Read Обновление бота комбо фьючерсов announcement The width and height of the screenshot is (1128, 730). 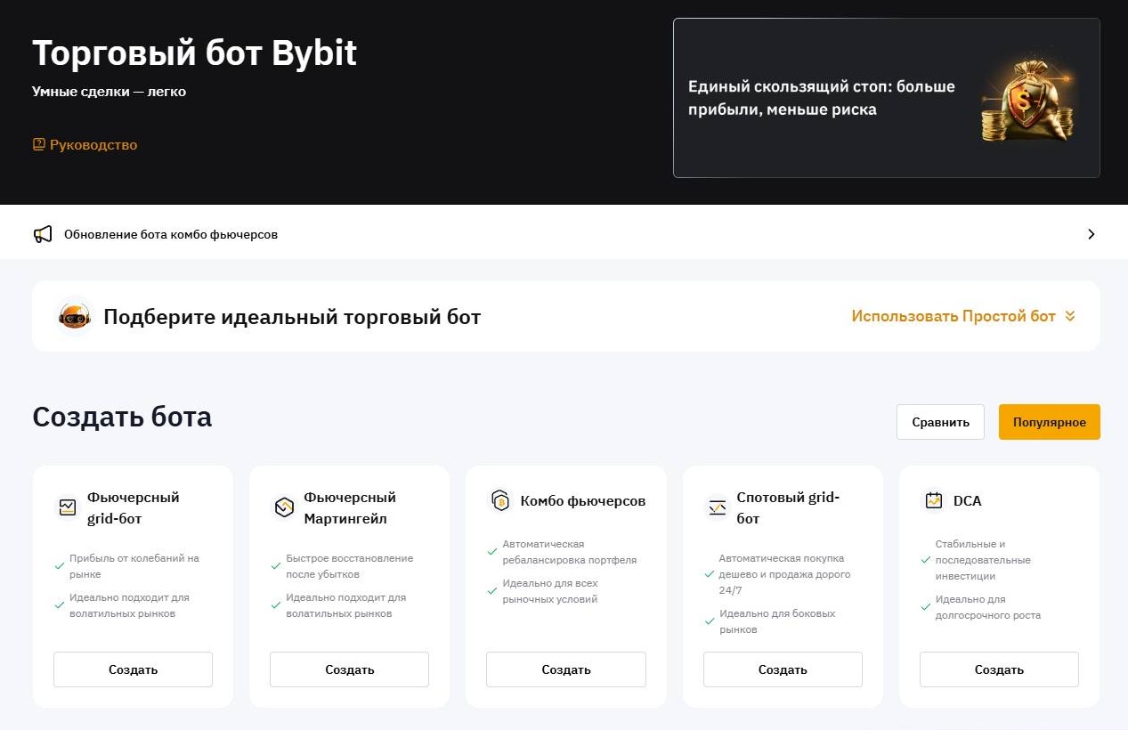(171, 234)
